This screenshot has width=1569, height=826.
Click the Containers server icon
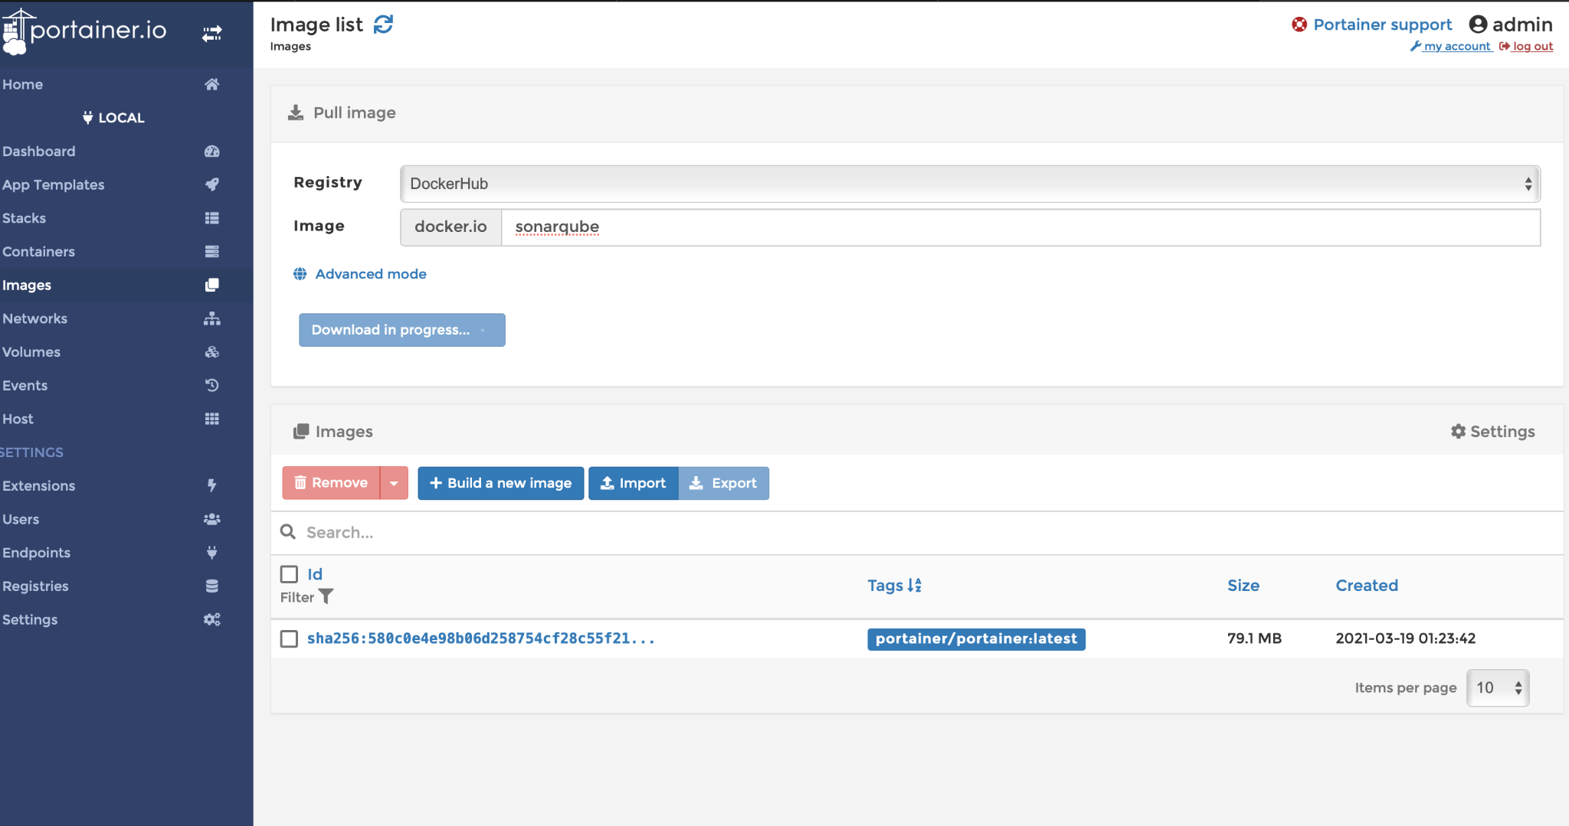pyautogui.click(x=212, y=252)
